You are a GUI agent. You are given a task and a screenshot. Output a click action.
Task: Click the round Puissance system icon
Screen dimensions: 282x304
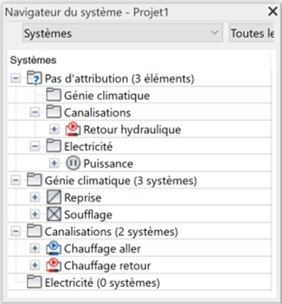click(x=73, y=163)
